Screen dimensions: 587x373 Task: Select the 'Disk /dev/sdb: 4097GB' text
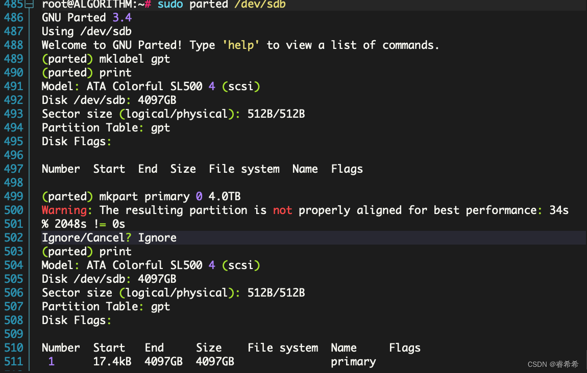[109, 100]
